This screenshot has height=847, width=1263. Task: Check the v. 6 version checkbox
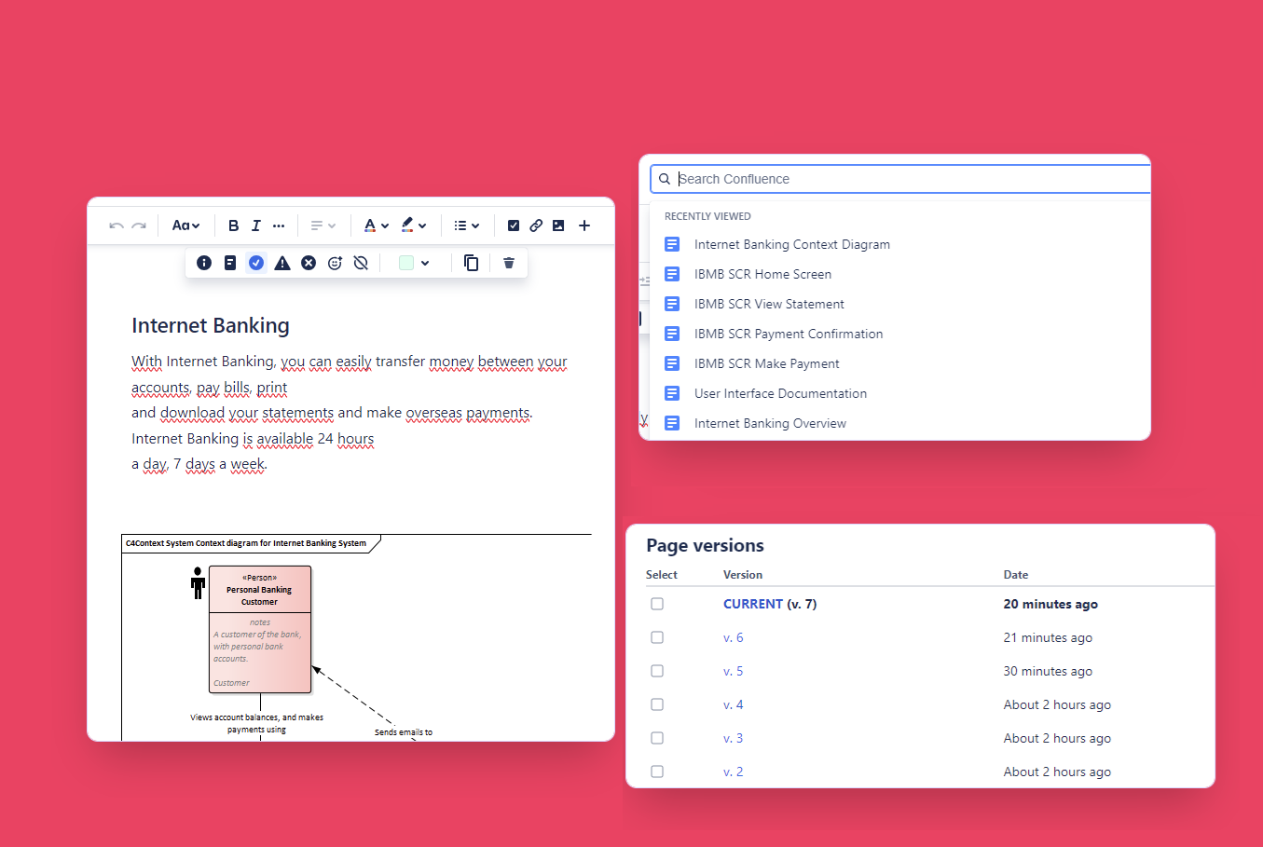(x=657, y=637)
